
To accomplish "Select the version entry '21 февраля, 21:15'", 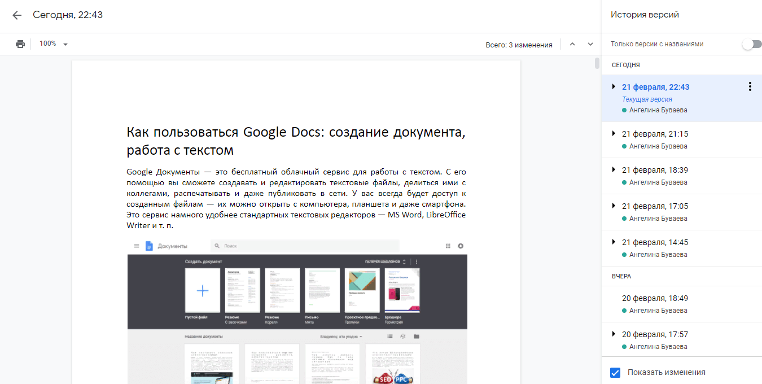I will click(656, 134).
